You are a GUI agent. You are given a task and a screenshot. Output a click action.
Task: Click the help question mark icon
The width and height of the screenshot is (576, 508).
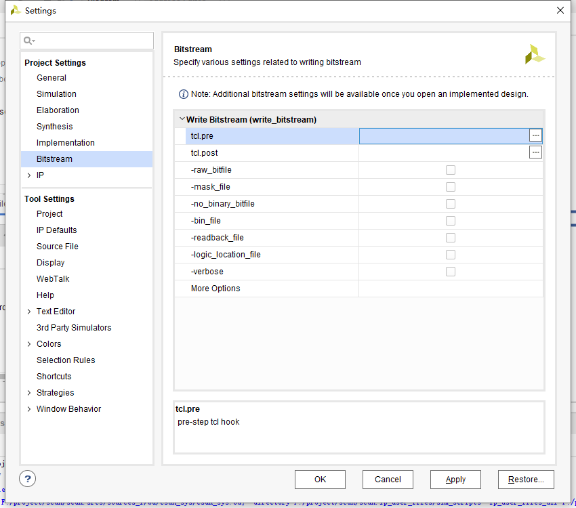pos(28,479)
